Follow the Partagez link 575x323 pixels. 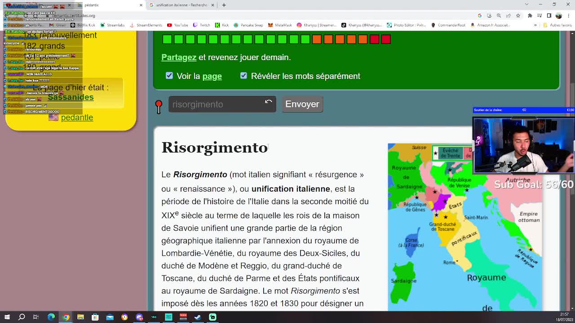[x=179, y=57]
